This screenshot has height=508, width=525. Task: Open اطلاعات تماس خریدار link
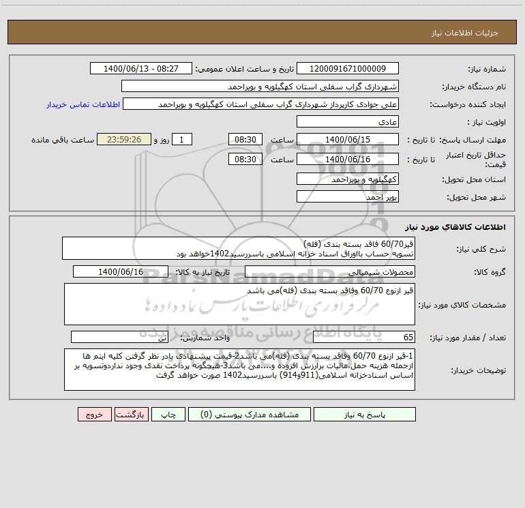[x=83, y=104]
